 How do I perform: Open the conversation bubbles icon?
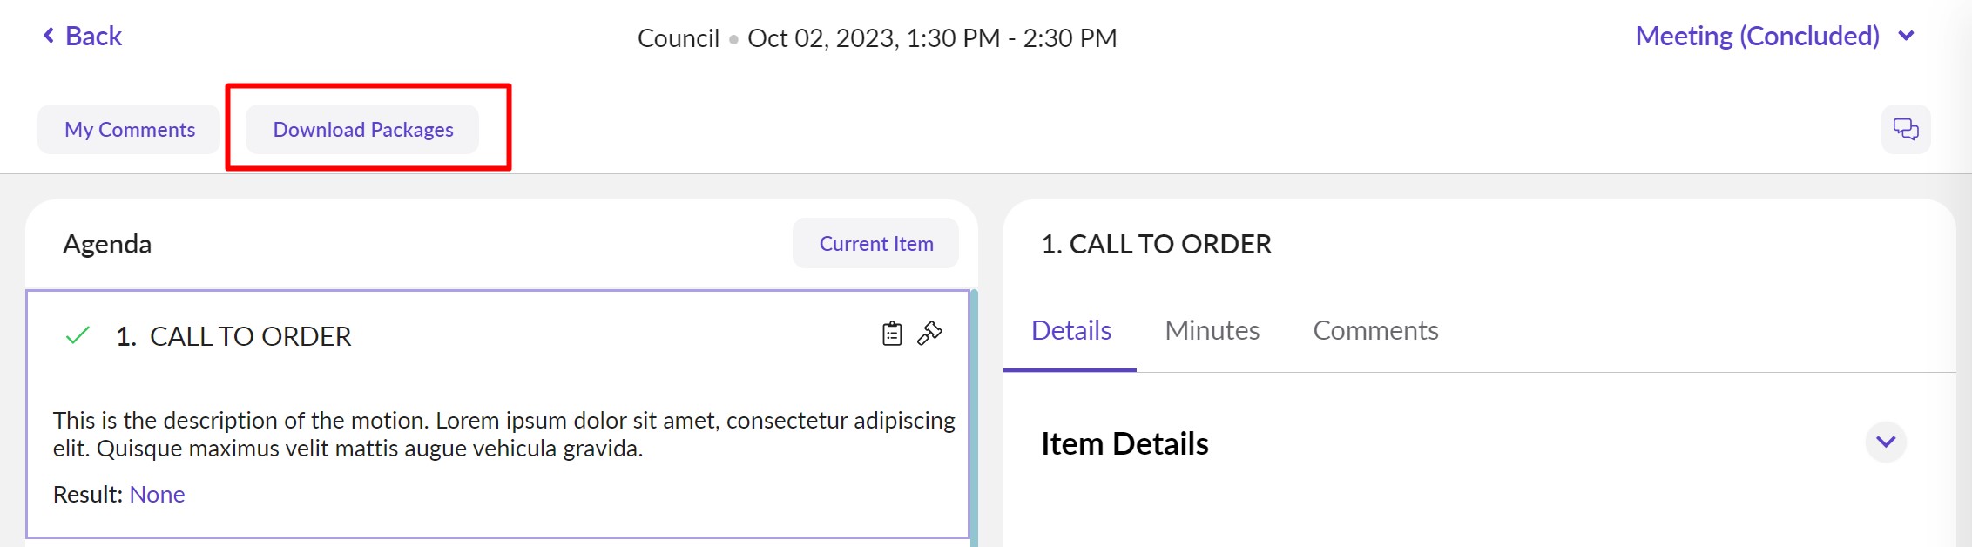[x=1906, y=130]
